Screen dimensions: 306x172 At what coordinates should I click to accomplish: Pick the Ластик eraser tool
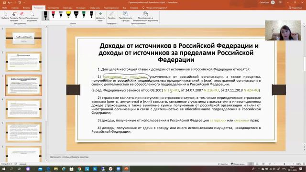(x=22, y=16)
